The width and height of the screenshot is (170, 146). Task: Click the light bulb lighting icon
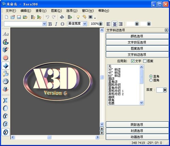(x=78, y=17)
